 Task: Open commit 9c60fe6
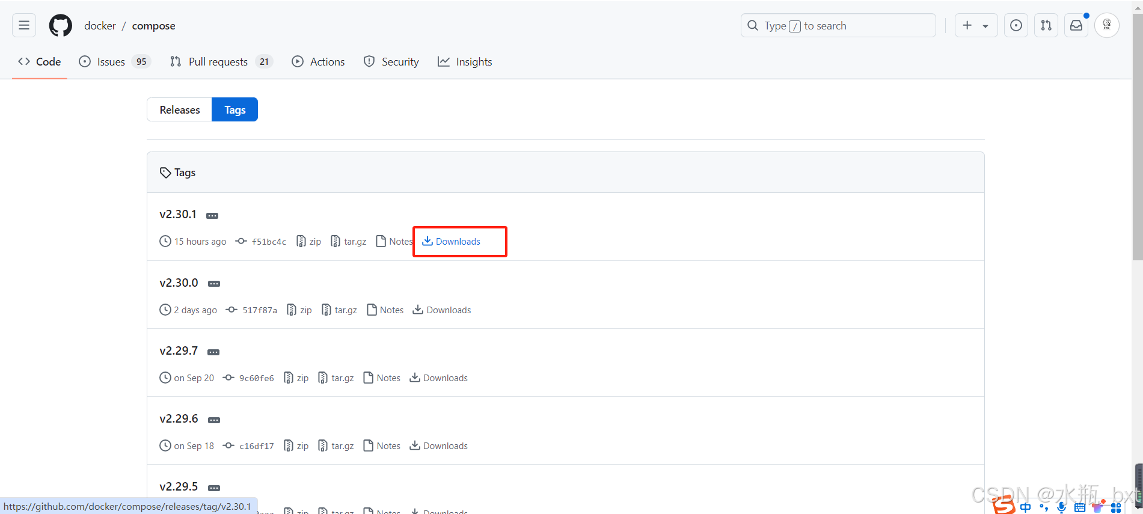(248, 378)
